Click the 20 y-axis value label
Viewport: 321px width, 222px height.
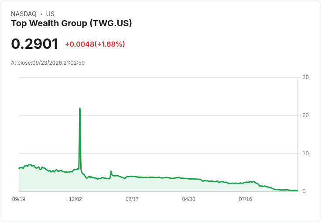coord(305,115)
